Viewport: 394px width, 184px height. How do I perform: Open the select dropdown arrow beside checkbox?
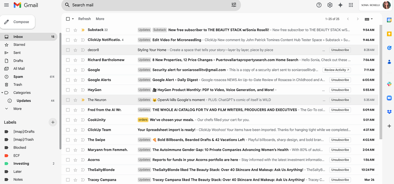pyautogui.click(x=73, y=19)
